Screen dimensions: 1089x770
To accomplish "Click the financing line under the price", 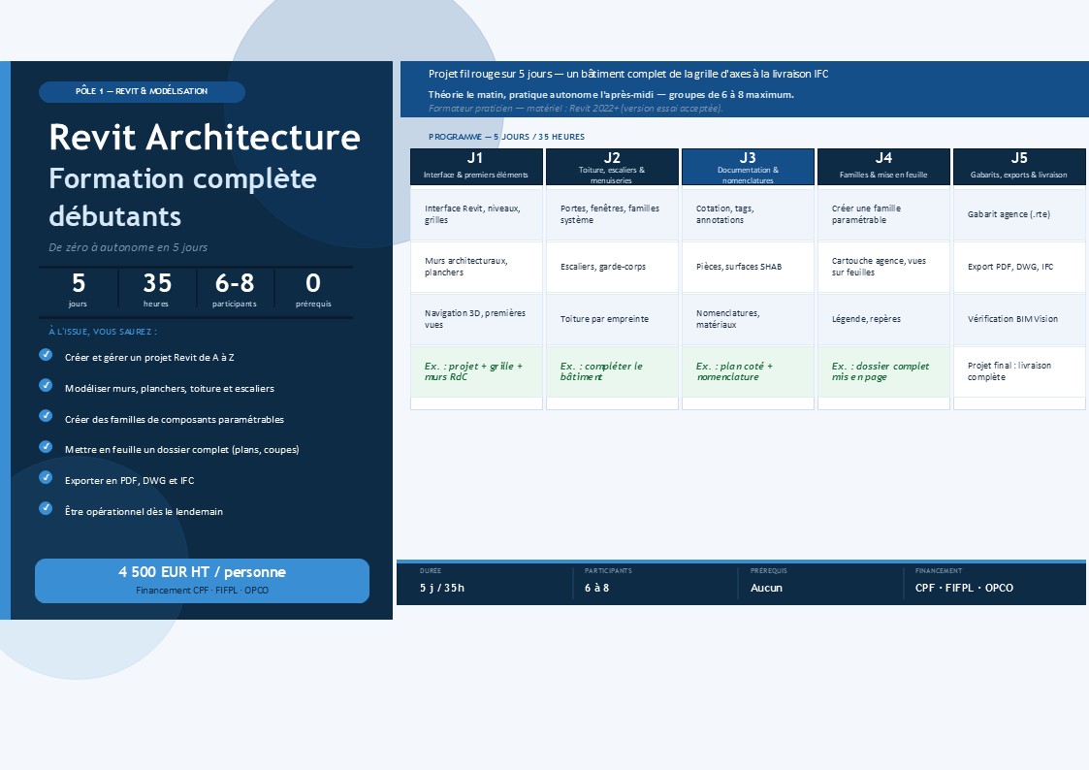I will [202, 591].
